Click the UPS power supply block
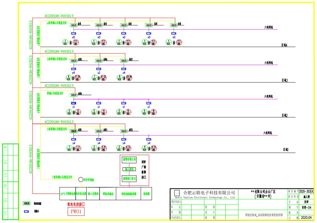The image size is (317, 223). (67, 194)
